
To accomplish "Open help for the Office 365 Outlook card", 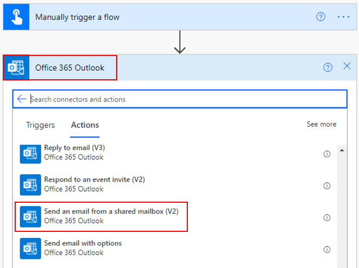I will pos(328,67).
